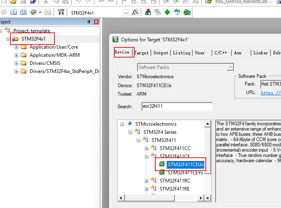Image resolution: width=281 pixels, height=208 pixels.
Task: Open Manage Project Items colored blocks icon
Action: [x=148, y=12]
